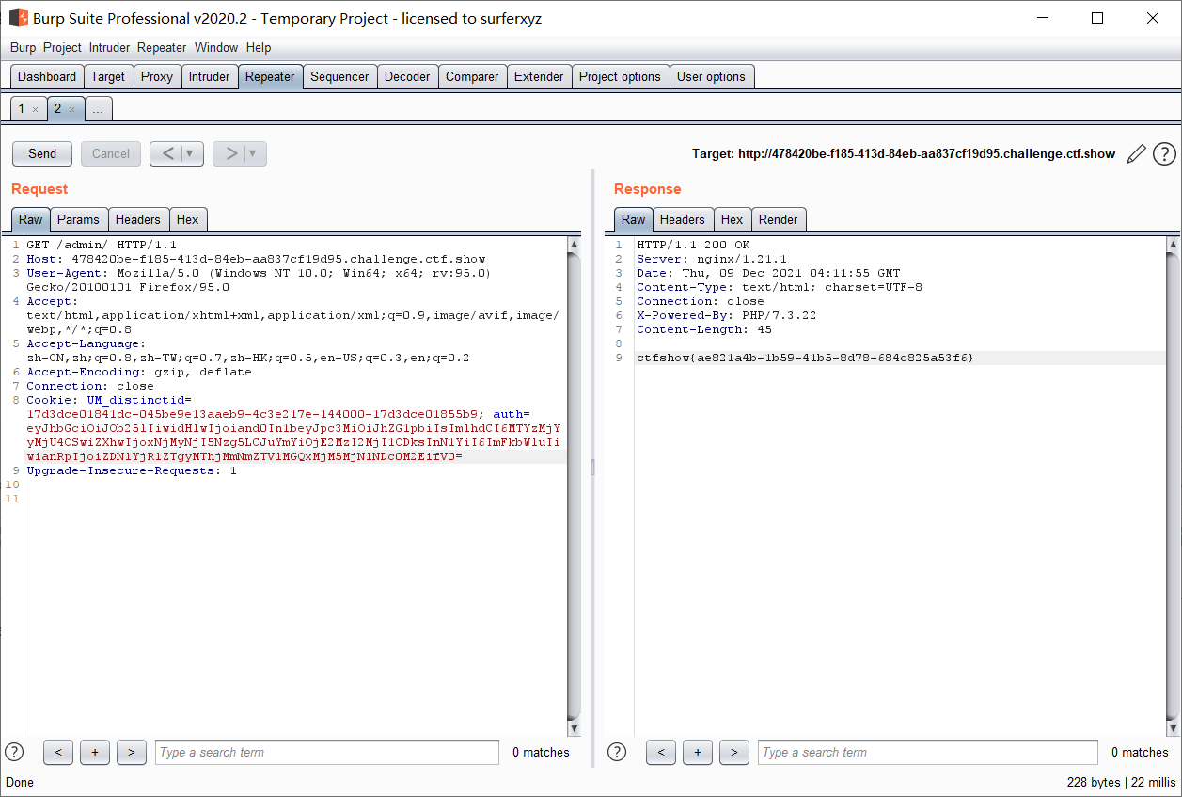1182x797 pixels.
Task: Open request search options plus button
Action: pos(95,752)
